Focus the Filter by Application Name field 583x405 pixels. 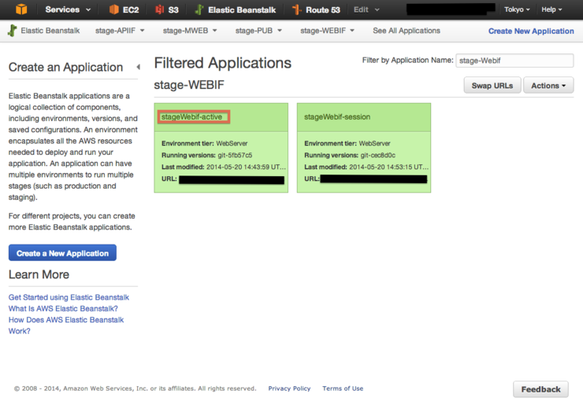(514, 61)
